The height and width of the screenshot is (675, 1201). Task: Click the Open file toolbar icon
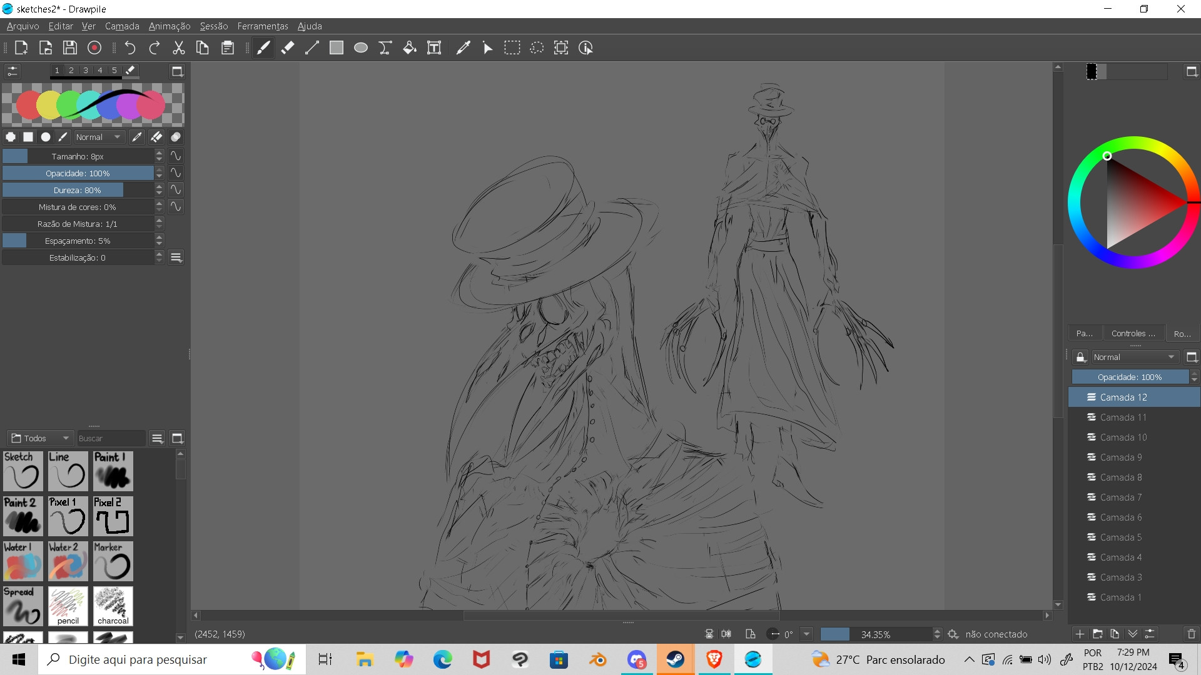coord(45,47)
